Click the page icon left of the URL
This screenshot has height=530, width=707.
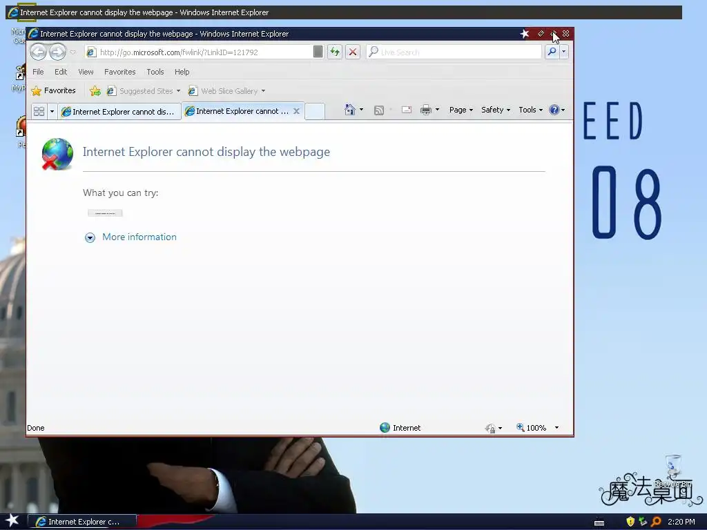91,52
